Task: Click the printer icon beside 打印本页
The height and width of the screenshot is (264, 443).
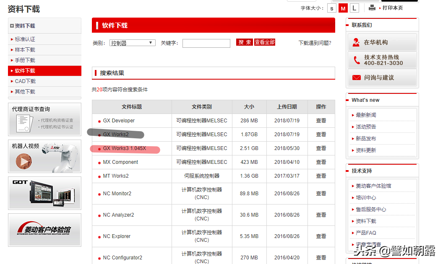Action: coord(372,8)
